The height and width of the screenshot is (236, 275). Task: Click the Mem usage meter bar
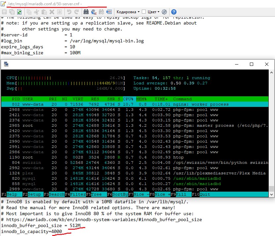66,83
